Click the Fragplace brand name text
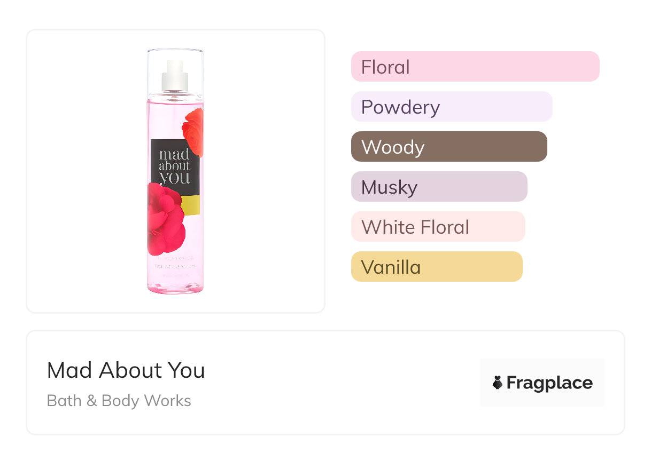This screenshot has width=651, height=461. point(549,383)
